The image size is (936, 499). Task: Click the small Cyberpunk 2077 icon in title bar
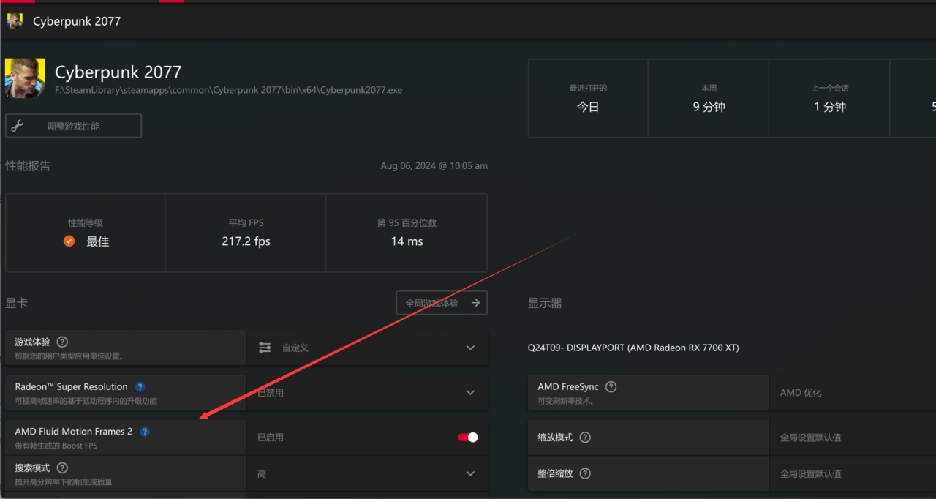click(x=15, y=21)
